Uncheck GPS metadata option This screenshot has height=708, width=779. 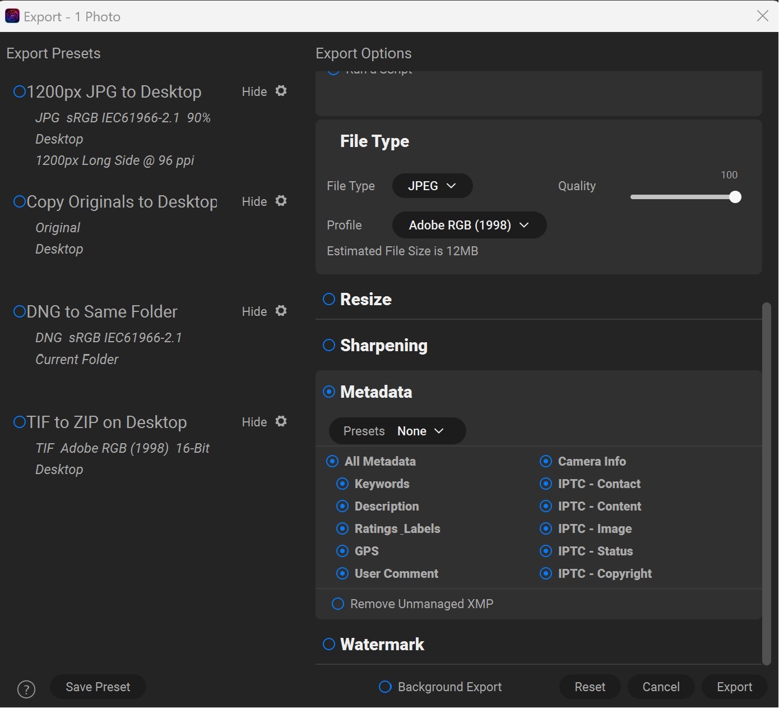click(x=342, y=551)
